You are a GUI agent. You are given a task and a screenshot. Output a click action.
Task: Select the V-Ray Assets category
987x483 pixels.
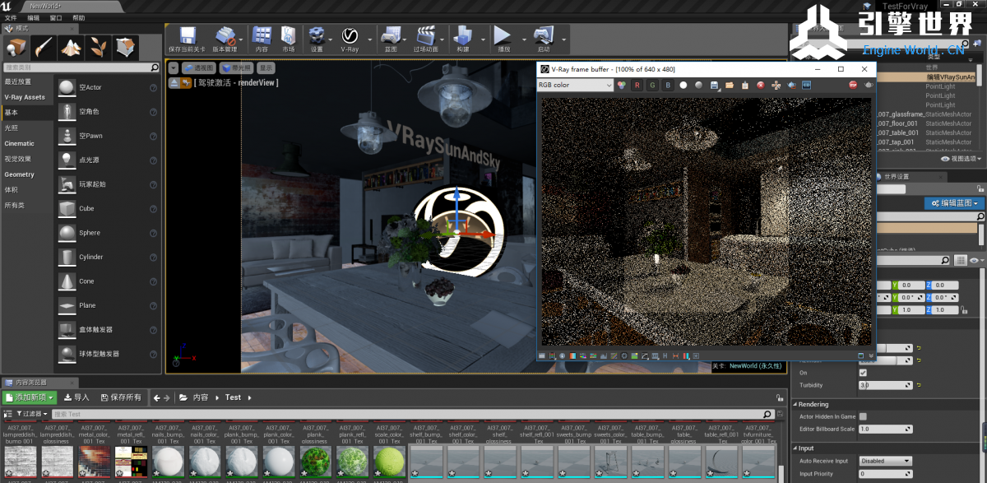25,97
